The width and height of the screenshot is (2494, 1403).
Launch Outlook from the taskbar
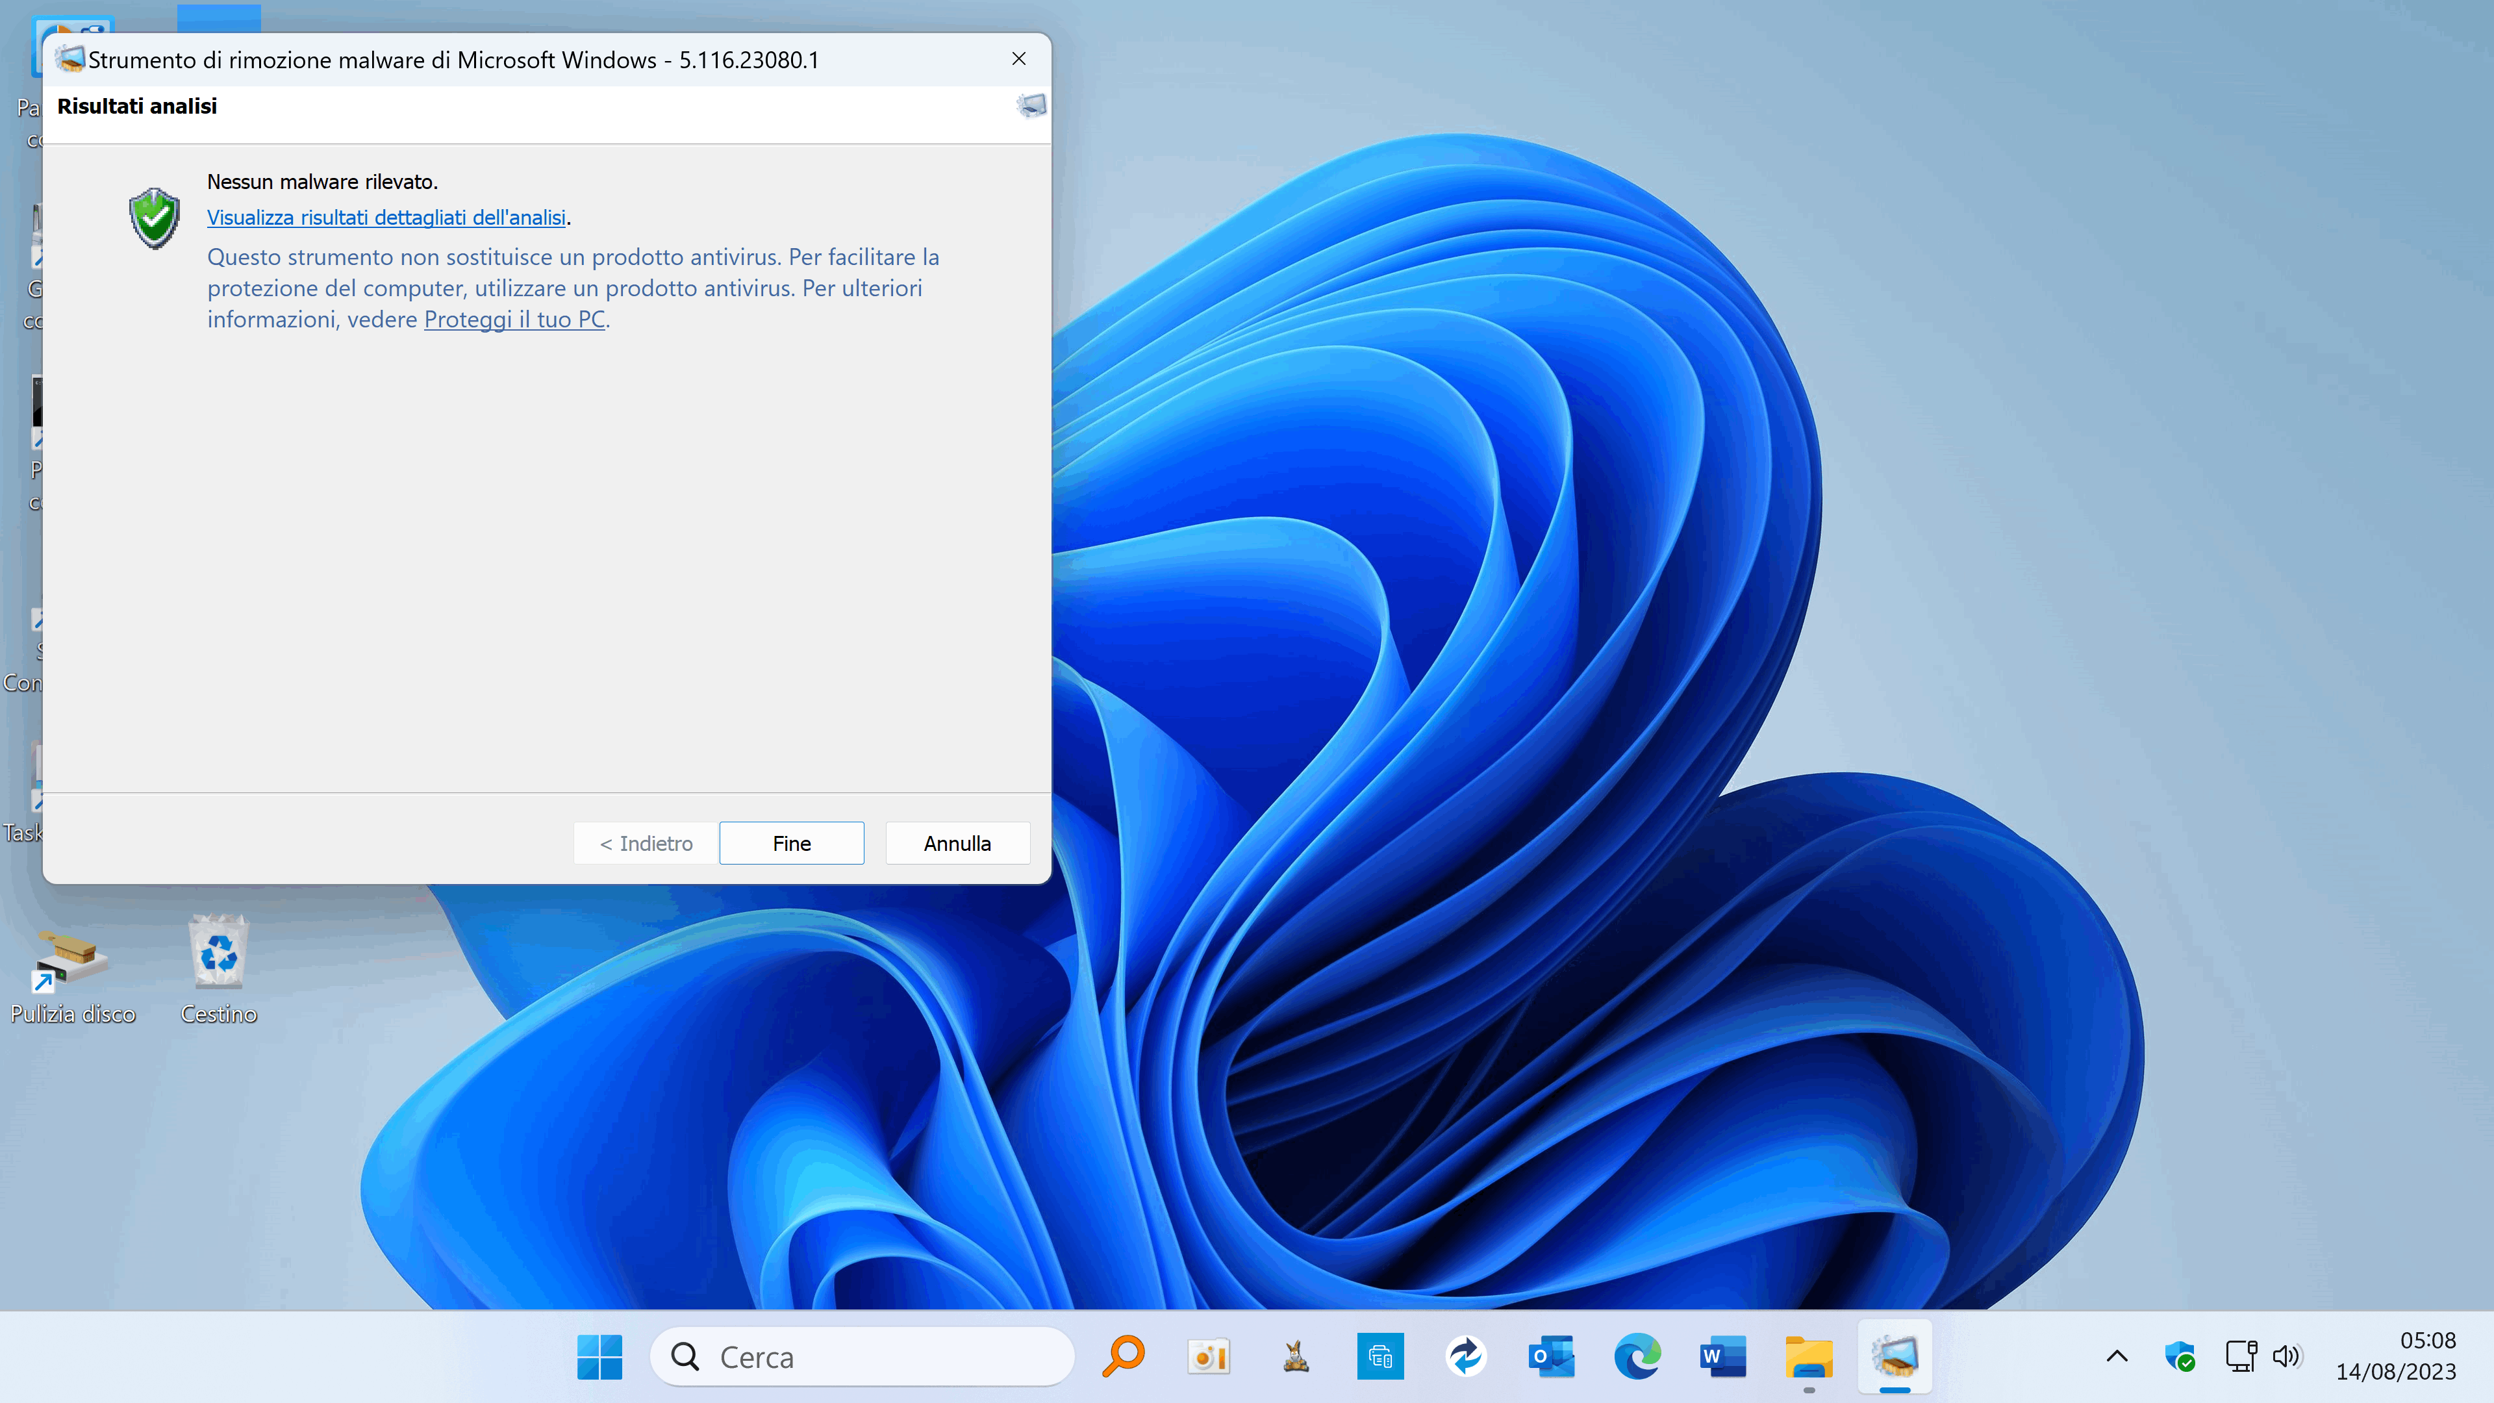click(x=1551, y=1356)
